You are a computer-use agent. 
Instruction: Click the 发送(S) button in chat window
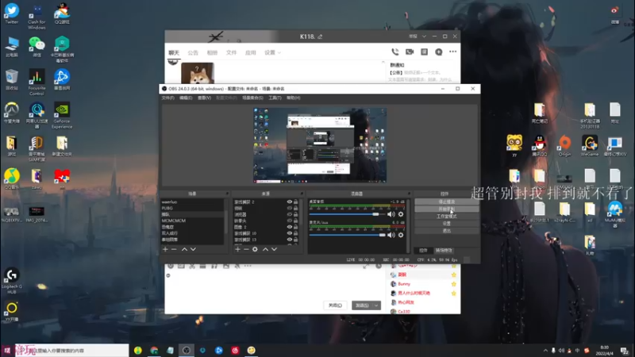click(362, 305)
